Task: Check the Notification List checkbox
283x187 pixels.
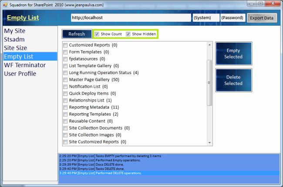Action: (65, 87)
